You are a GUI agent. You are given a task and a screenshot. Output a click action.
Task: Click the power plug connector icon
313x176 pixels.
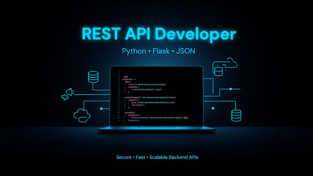click(68, 94)
